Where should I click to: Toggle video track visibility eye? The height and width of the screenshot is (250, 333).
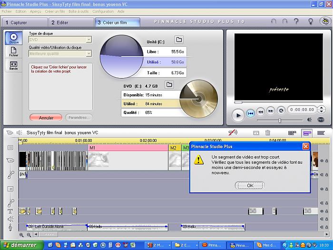[322, 161]
